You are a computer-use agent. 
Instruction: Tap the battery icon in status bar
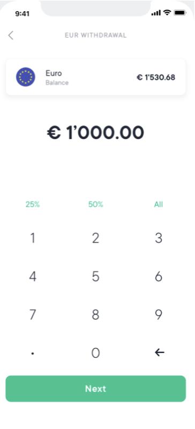point(180,12)
